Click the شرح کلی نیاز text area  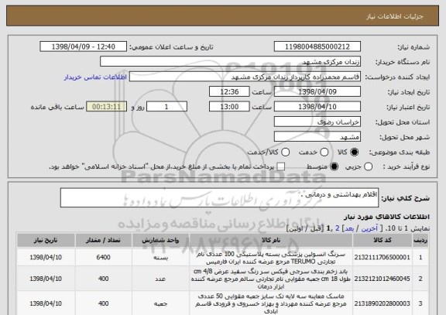tap(219, 197)
